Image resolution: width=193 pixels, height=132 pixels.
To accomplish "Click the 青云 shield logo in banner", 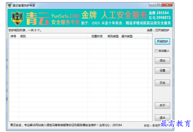I will (x=17, y=18).
